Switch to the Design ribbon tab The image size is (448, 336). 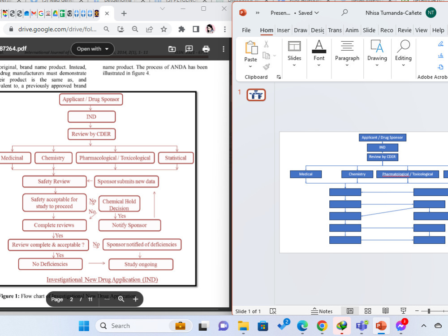[318, 30]
